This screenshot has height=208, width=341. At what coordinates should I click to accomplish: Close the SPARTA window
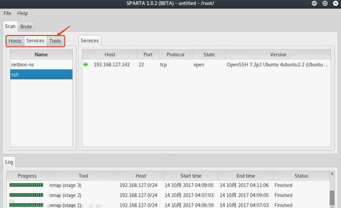(336, 3)
